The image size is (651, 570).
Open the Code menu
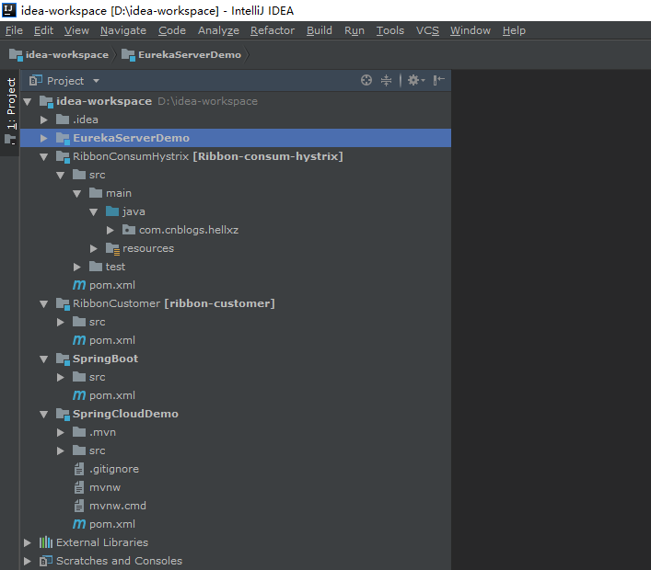click(172, 30)
